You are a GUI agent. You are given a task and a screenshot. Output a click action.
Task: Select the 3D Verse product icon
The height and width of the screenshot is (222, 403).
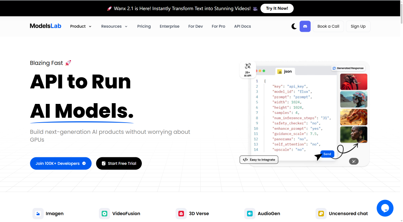pos(181,213)
